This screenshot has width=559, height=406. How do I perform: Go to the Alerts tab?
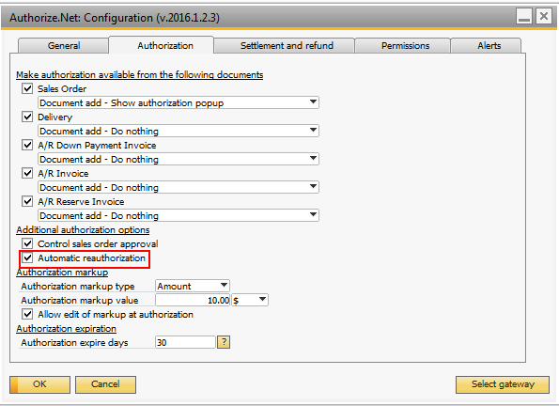(x=486, y=46)
